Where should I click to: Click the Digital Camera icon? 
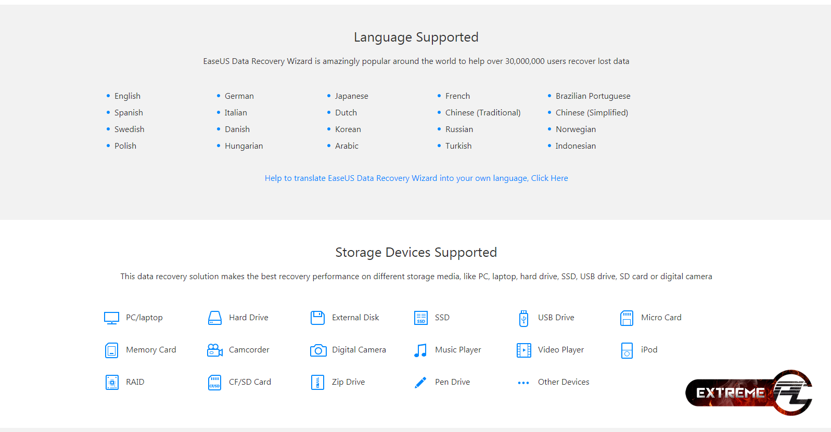click(318, 350)
